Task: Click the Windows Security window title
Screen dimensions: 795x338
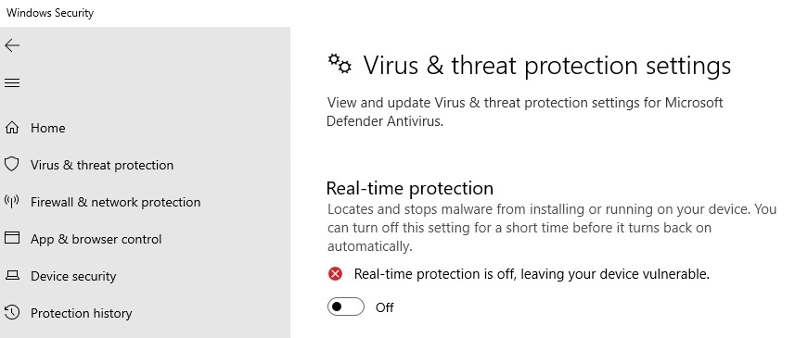Action: [50, 13]
